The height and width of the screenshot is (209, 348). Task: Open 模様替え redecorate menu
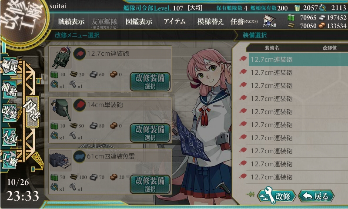[x=210, y=21]
